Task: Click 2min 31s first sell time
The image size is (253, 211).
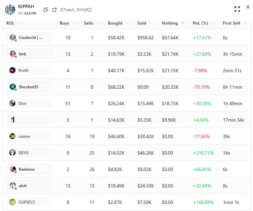Action: (232, 71)
